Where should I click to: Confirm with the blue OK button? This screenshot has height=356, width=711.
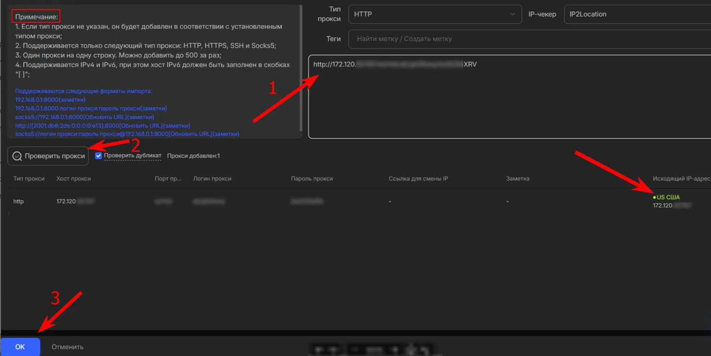click(x=20, y=347)
